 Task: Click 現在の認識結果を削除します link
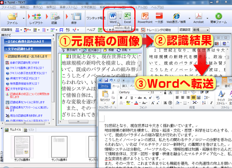click(x=26, y=116)
